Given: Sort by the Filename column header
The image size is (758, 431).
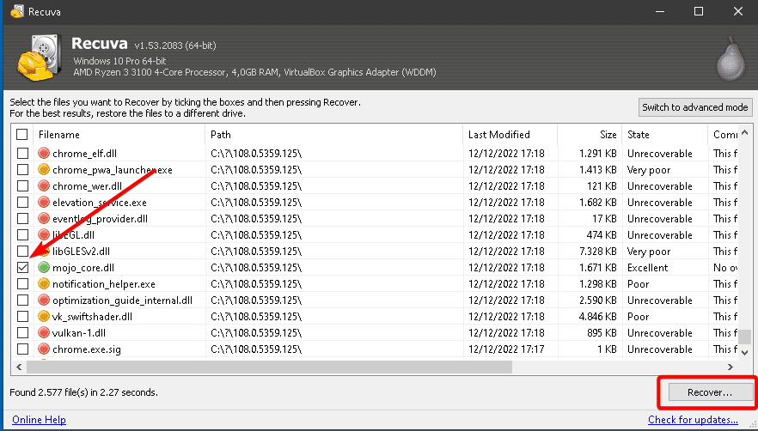Looking at the screenshot, I should 119,135.
